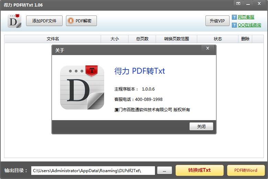Close the main 得力 PDF转Txt window
The image size is (268, 179).
259,3
